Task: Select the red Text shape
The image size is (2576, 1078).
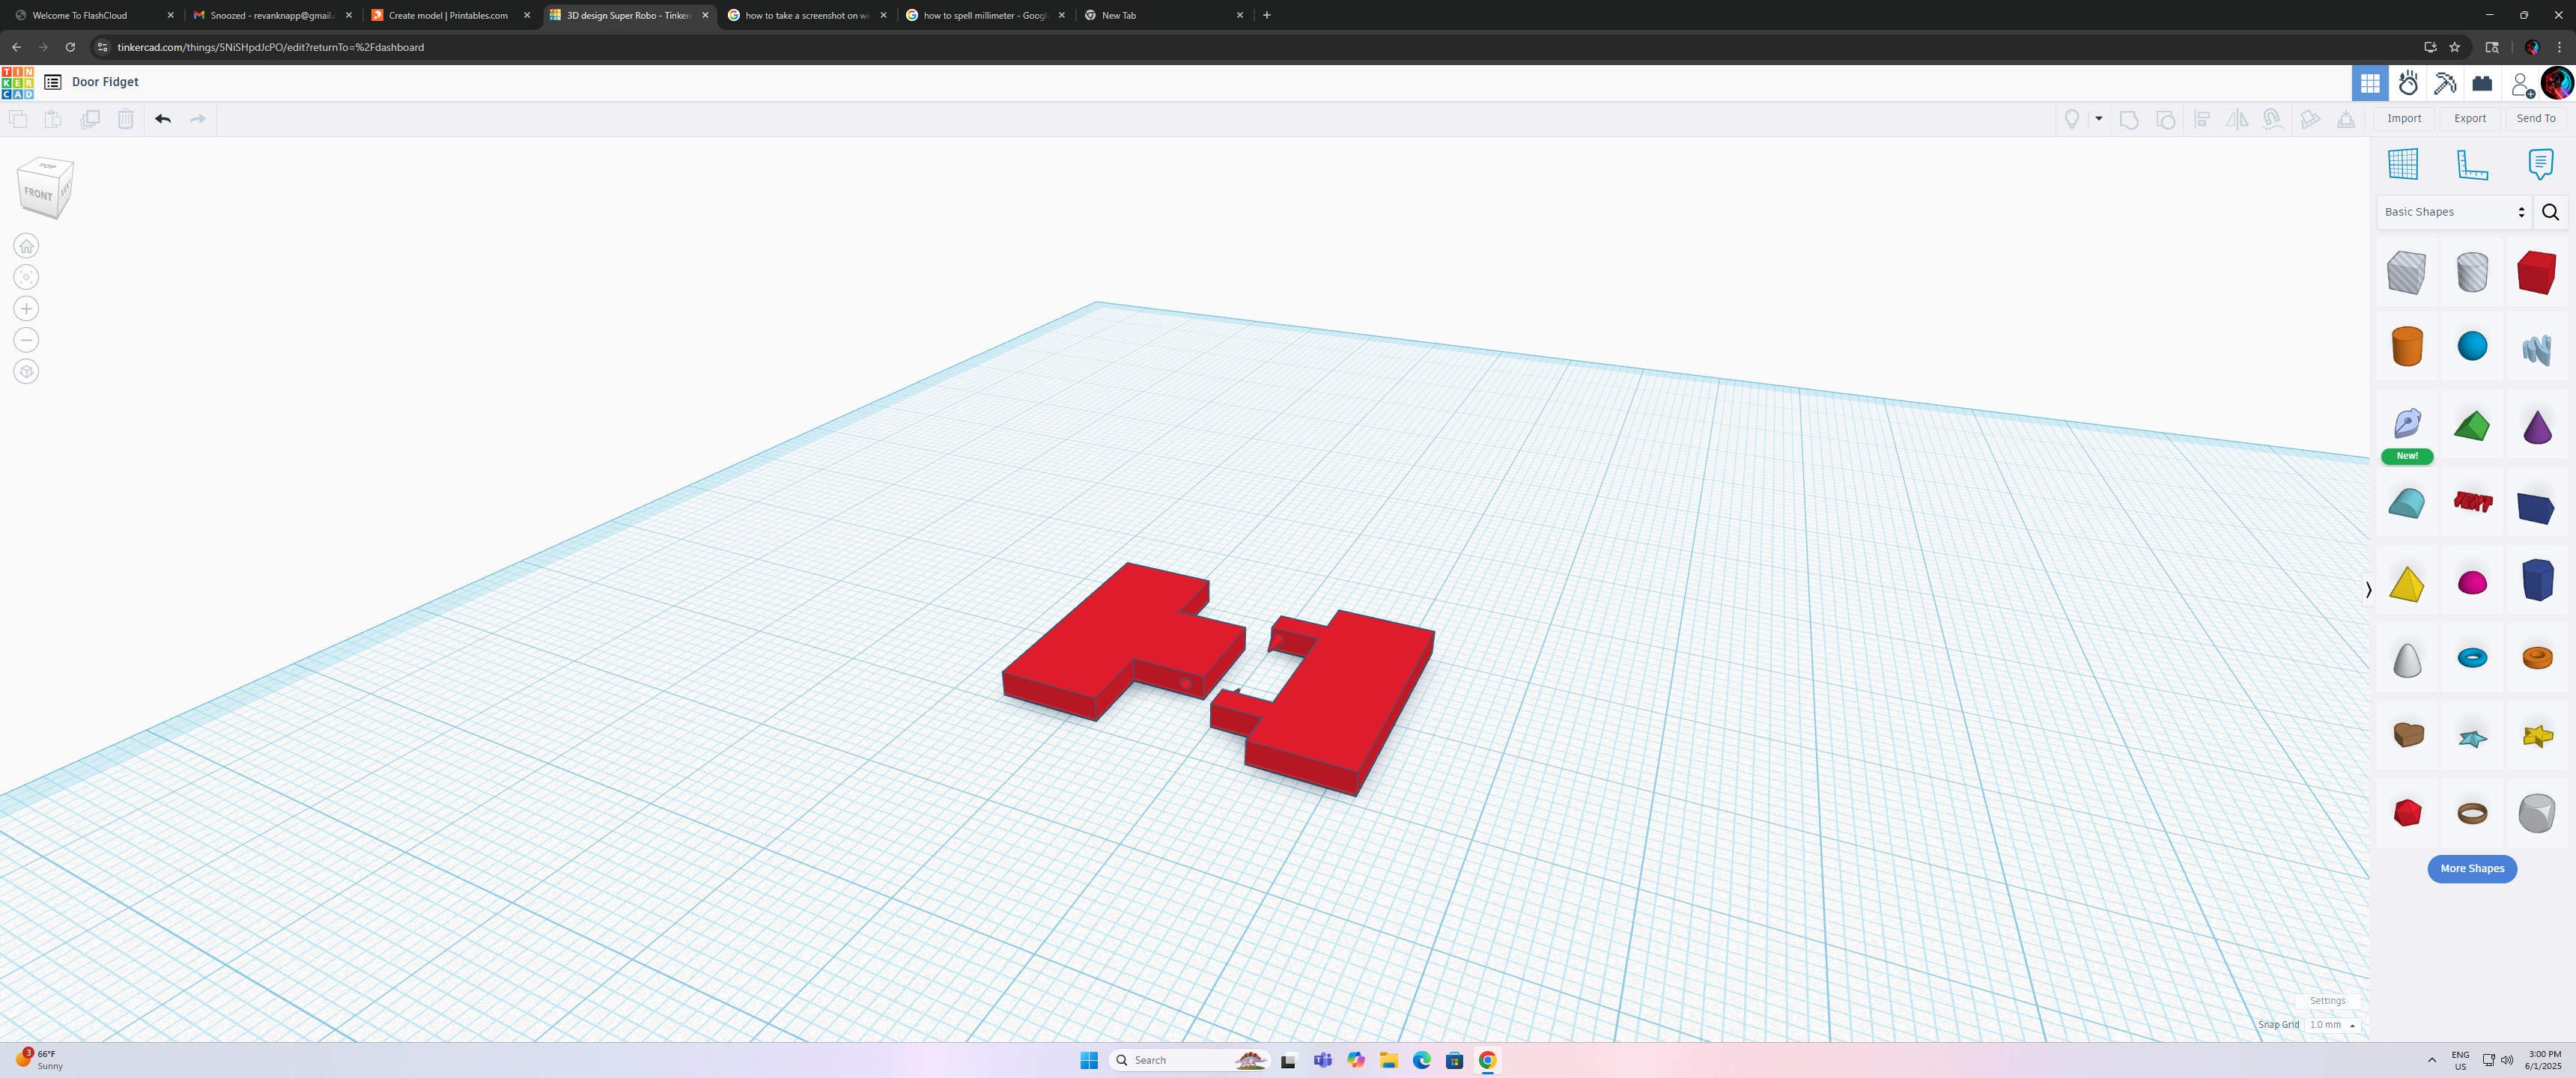Action: (2472, 502)
